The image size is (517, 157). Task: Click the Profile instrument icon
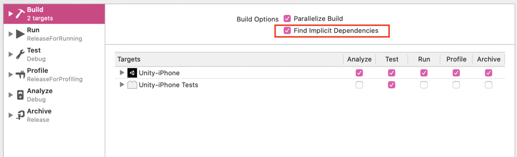(x=20, y=75)
